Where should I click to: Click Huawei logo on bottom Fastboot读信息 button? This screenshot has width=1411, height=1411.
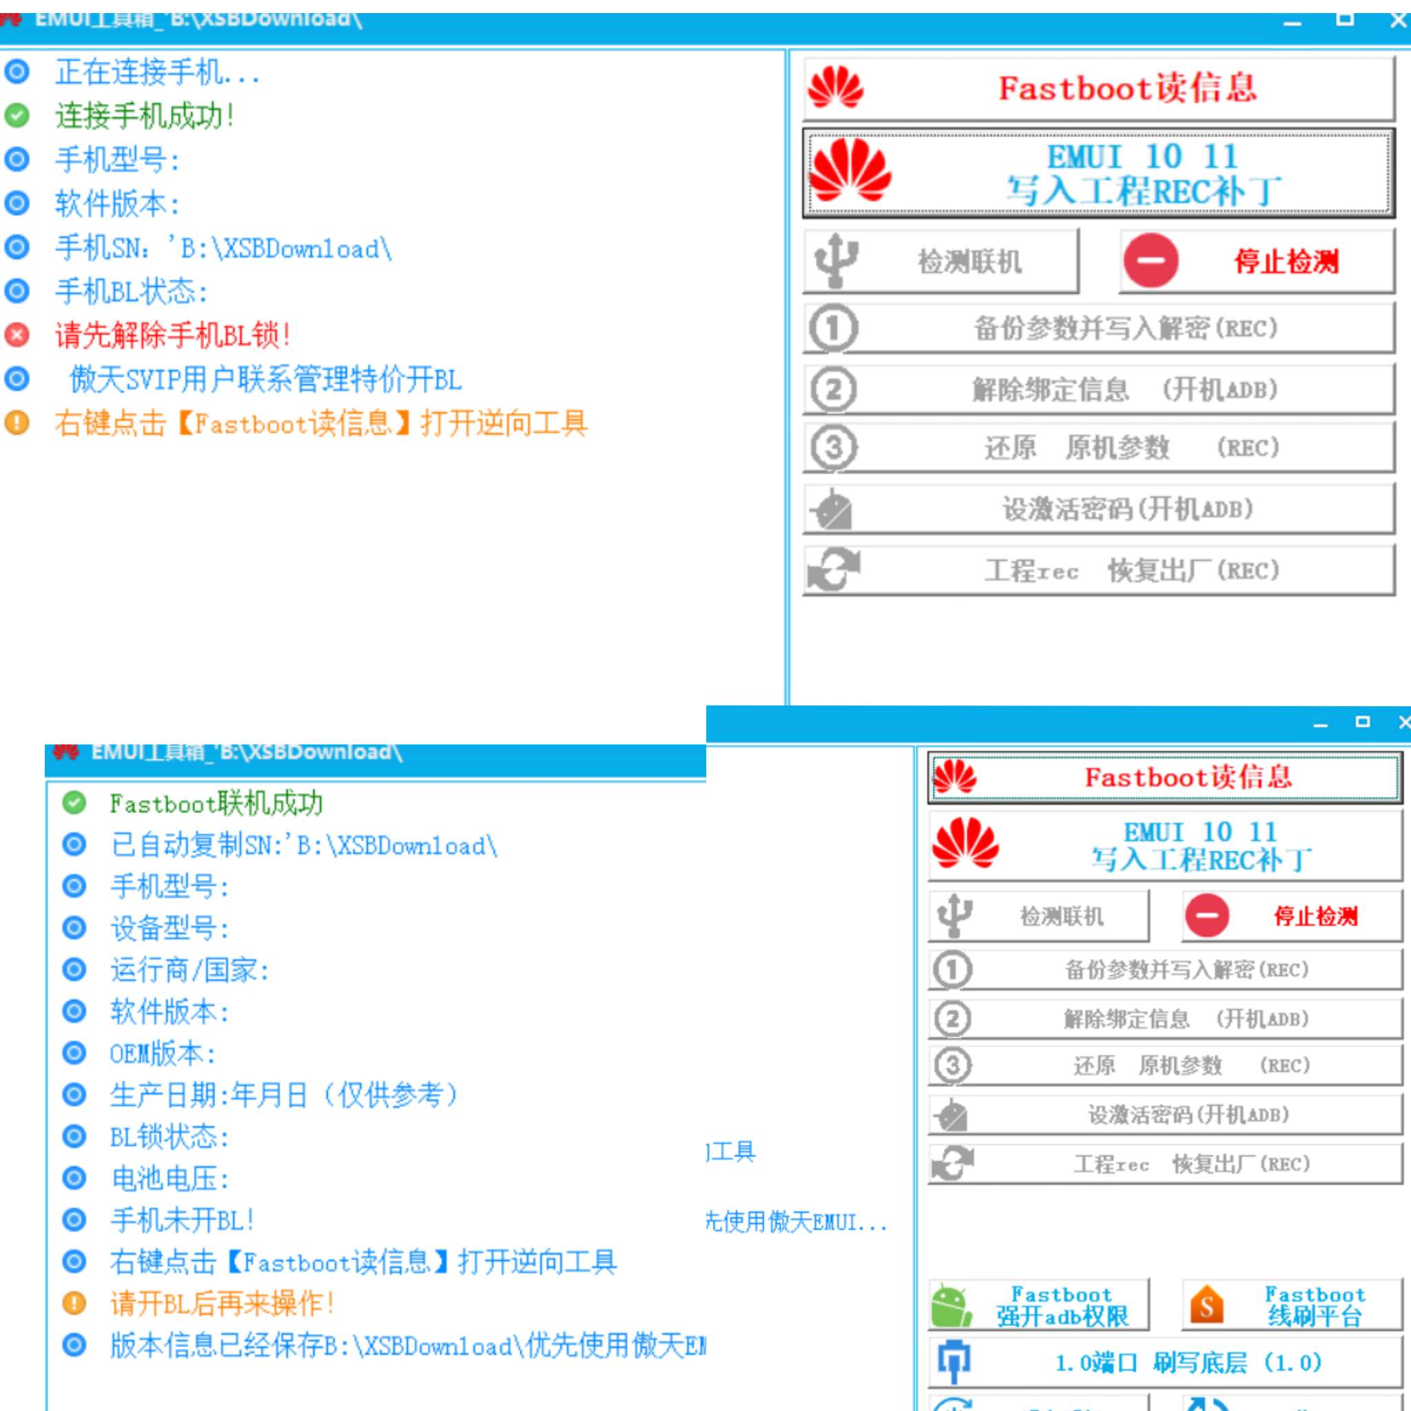click(x=954, y=776)
